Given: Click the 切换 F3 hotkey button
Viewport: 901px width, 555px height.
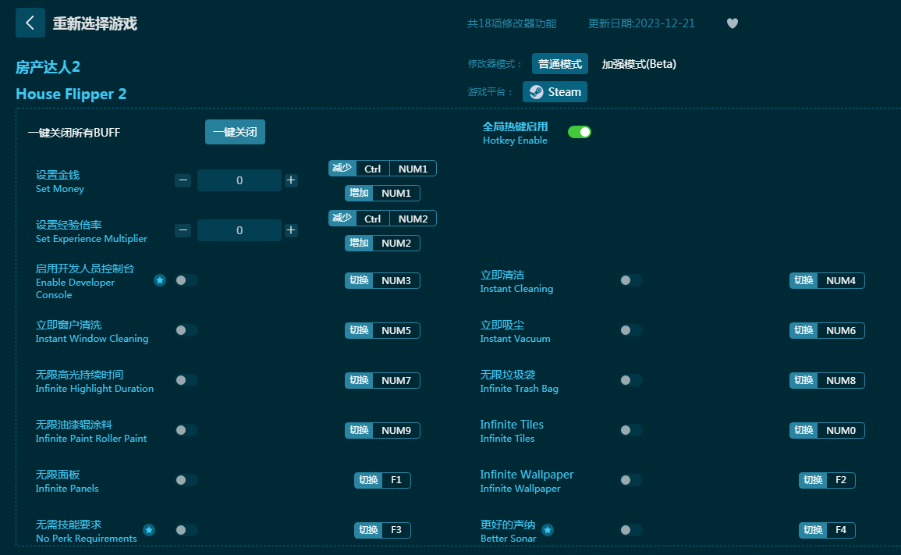Looking at the screenshot, I should (382, 530).
